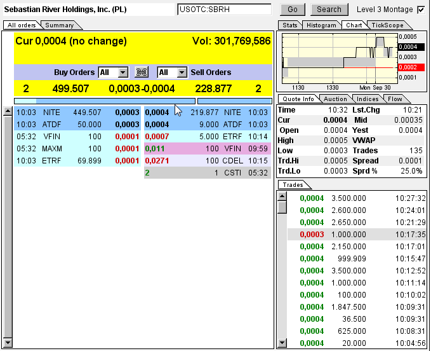
Task: Click the Trades list scrollbar thumb
Action: click(x=282, y=207)
